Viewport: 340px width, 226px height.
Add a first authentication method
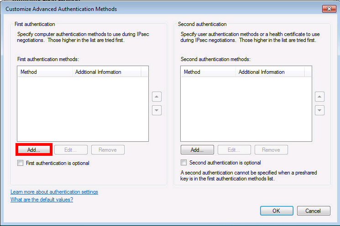[x=34, y=150]
